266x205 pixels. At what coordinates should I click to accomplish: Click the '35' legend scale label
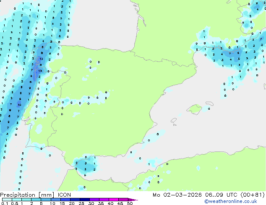point(101,203)
